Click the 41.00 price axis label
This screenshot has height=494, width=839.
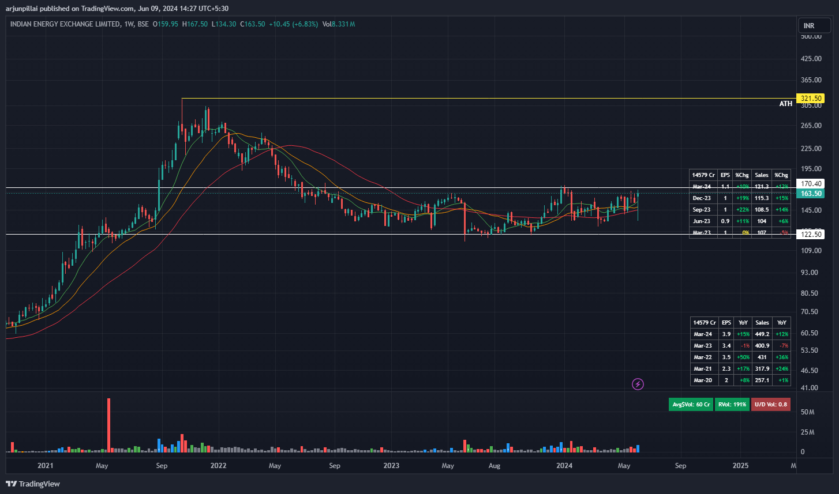click(x=809, y=387)
